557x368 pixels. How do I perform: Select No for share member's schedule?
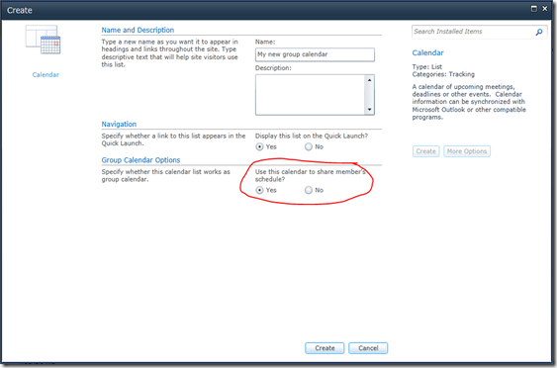point(309,190)
